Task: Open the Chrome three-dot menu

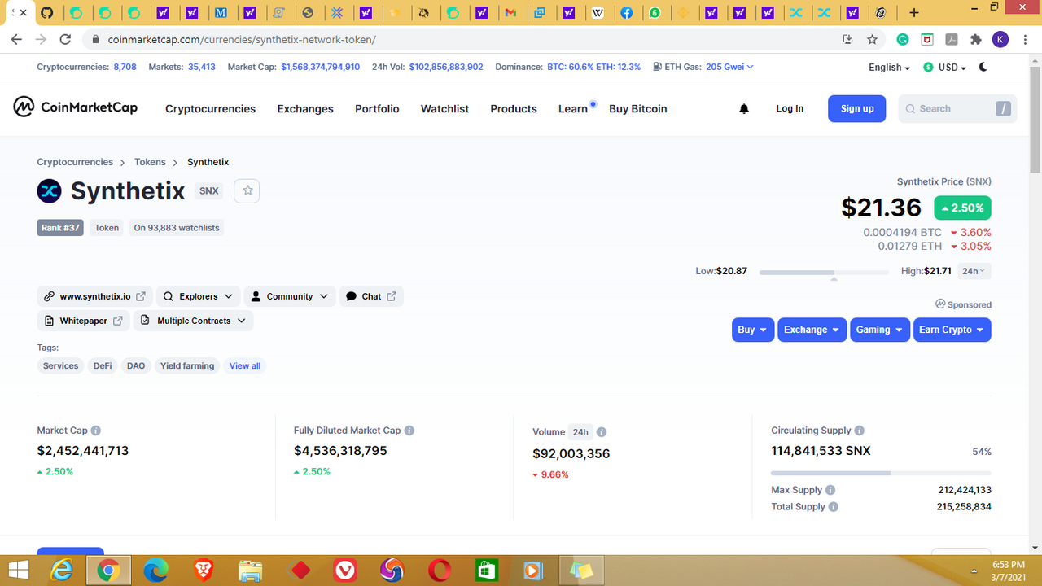Action: tap(1024, 39)
